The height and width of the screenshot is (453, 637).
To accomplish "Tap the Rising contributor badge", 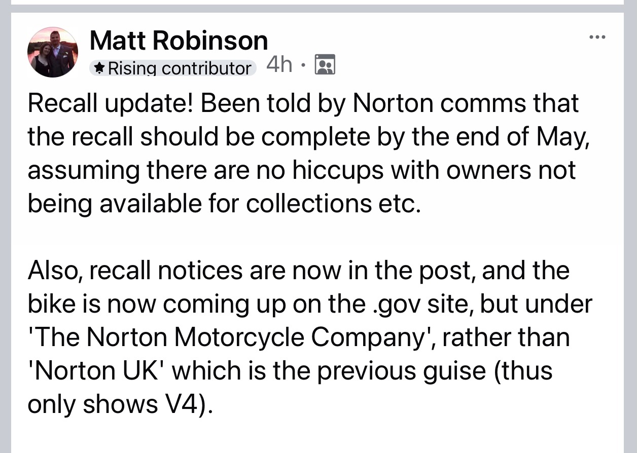I will (173, 68).
